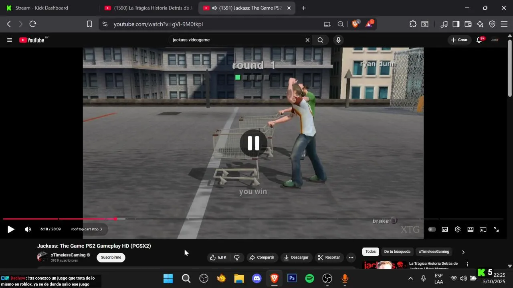Click the Crear button
This screenshot has height=288, width=513.
[459, 40]
